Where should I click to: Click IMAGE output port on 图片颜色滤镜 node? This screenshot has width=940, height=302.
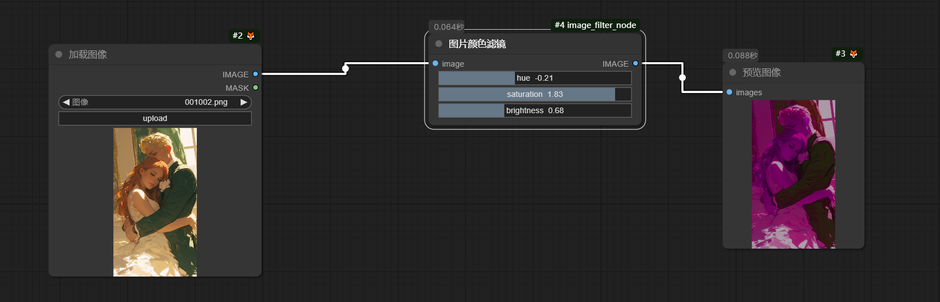pyautogui.click(x=635, y=63)
